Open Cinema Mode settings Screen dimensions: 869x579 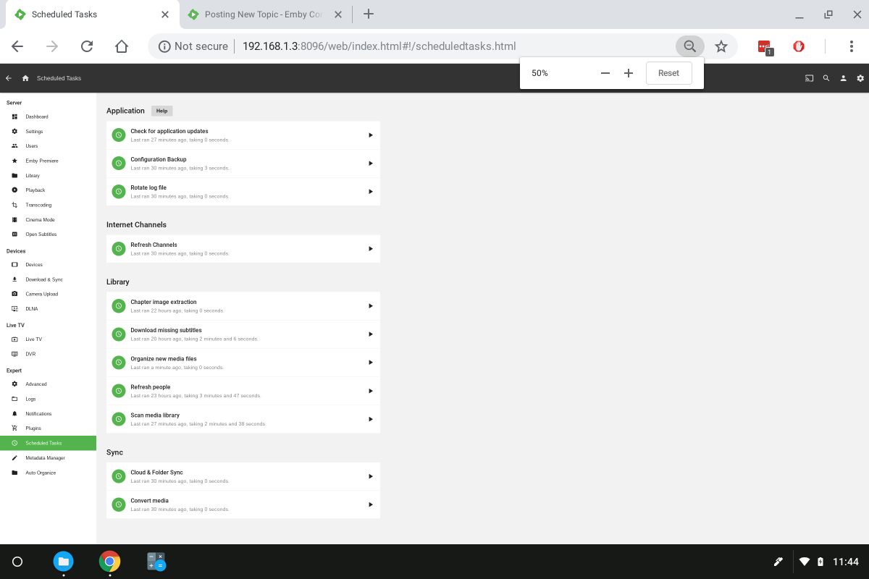[x=48, y=219]
